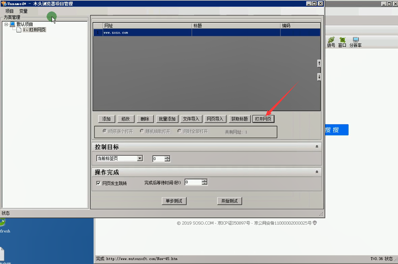Select the 默认项目 tree label
Screen dimensions: 398x264
(x=25, y=24)
